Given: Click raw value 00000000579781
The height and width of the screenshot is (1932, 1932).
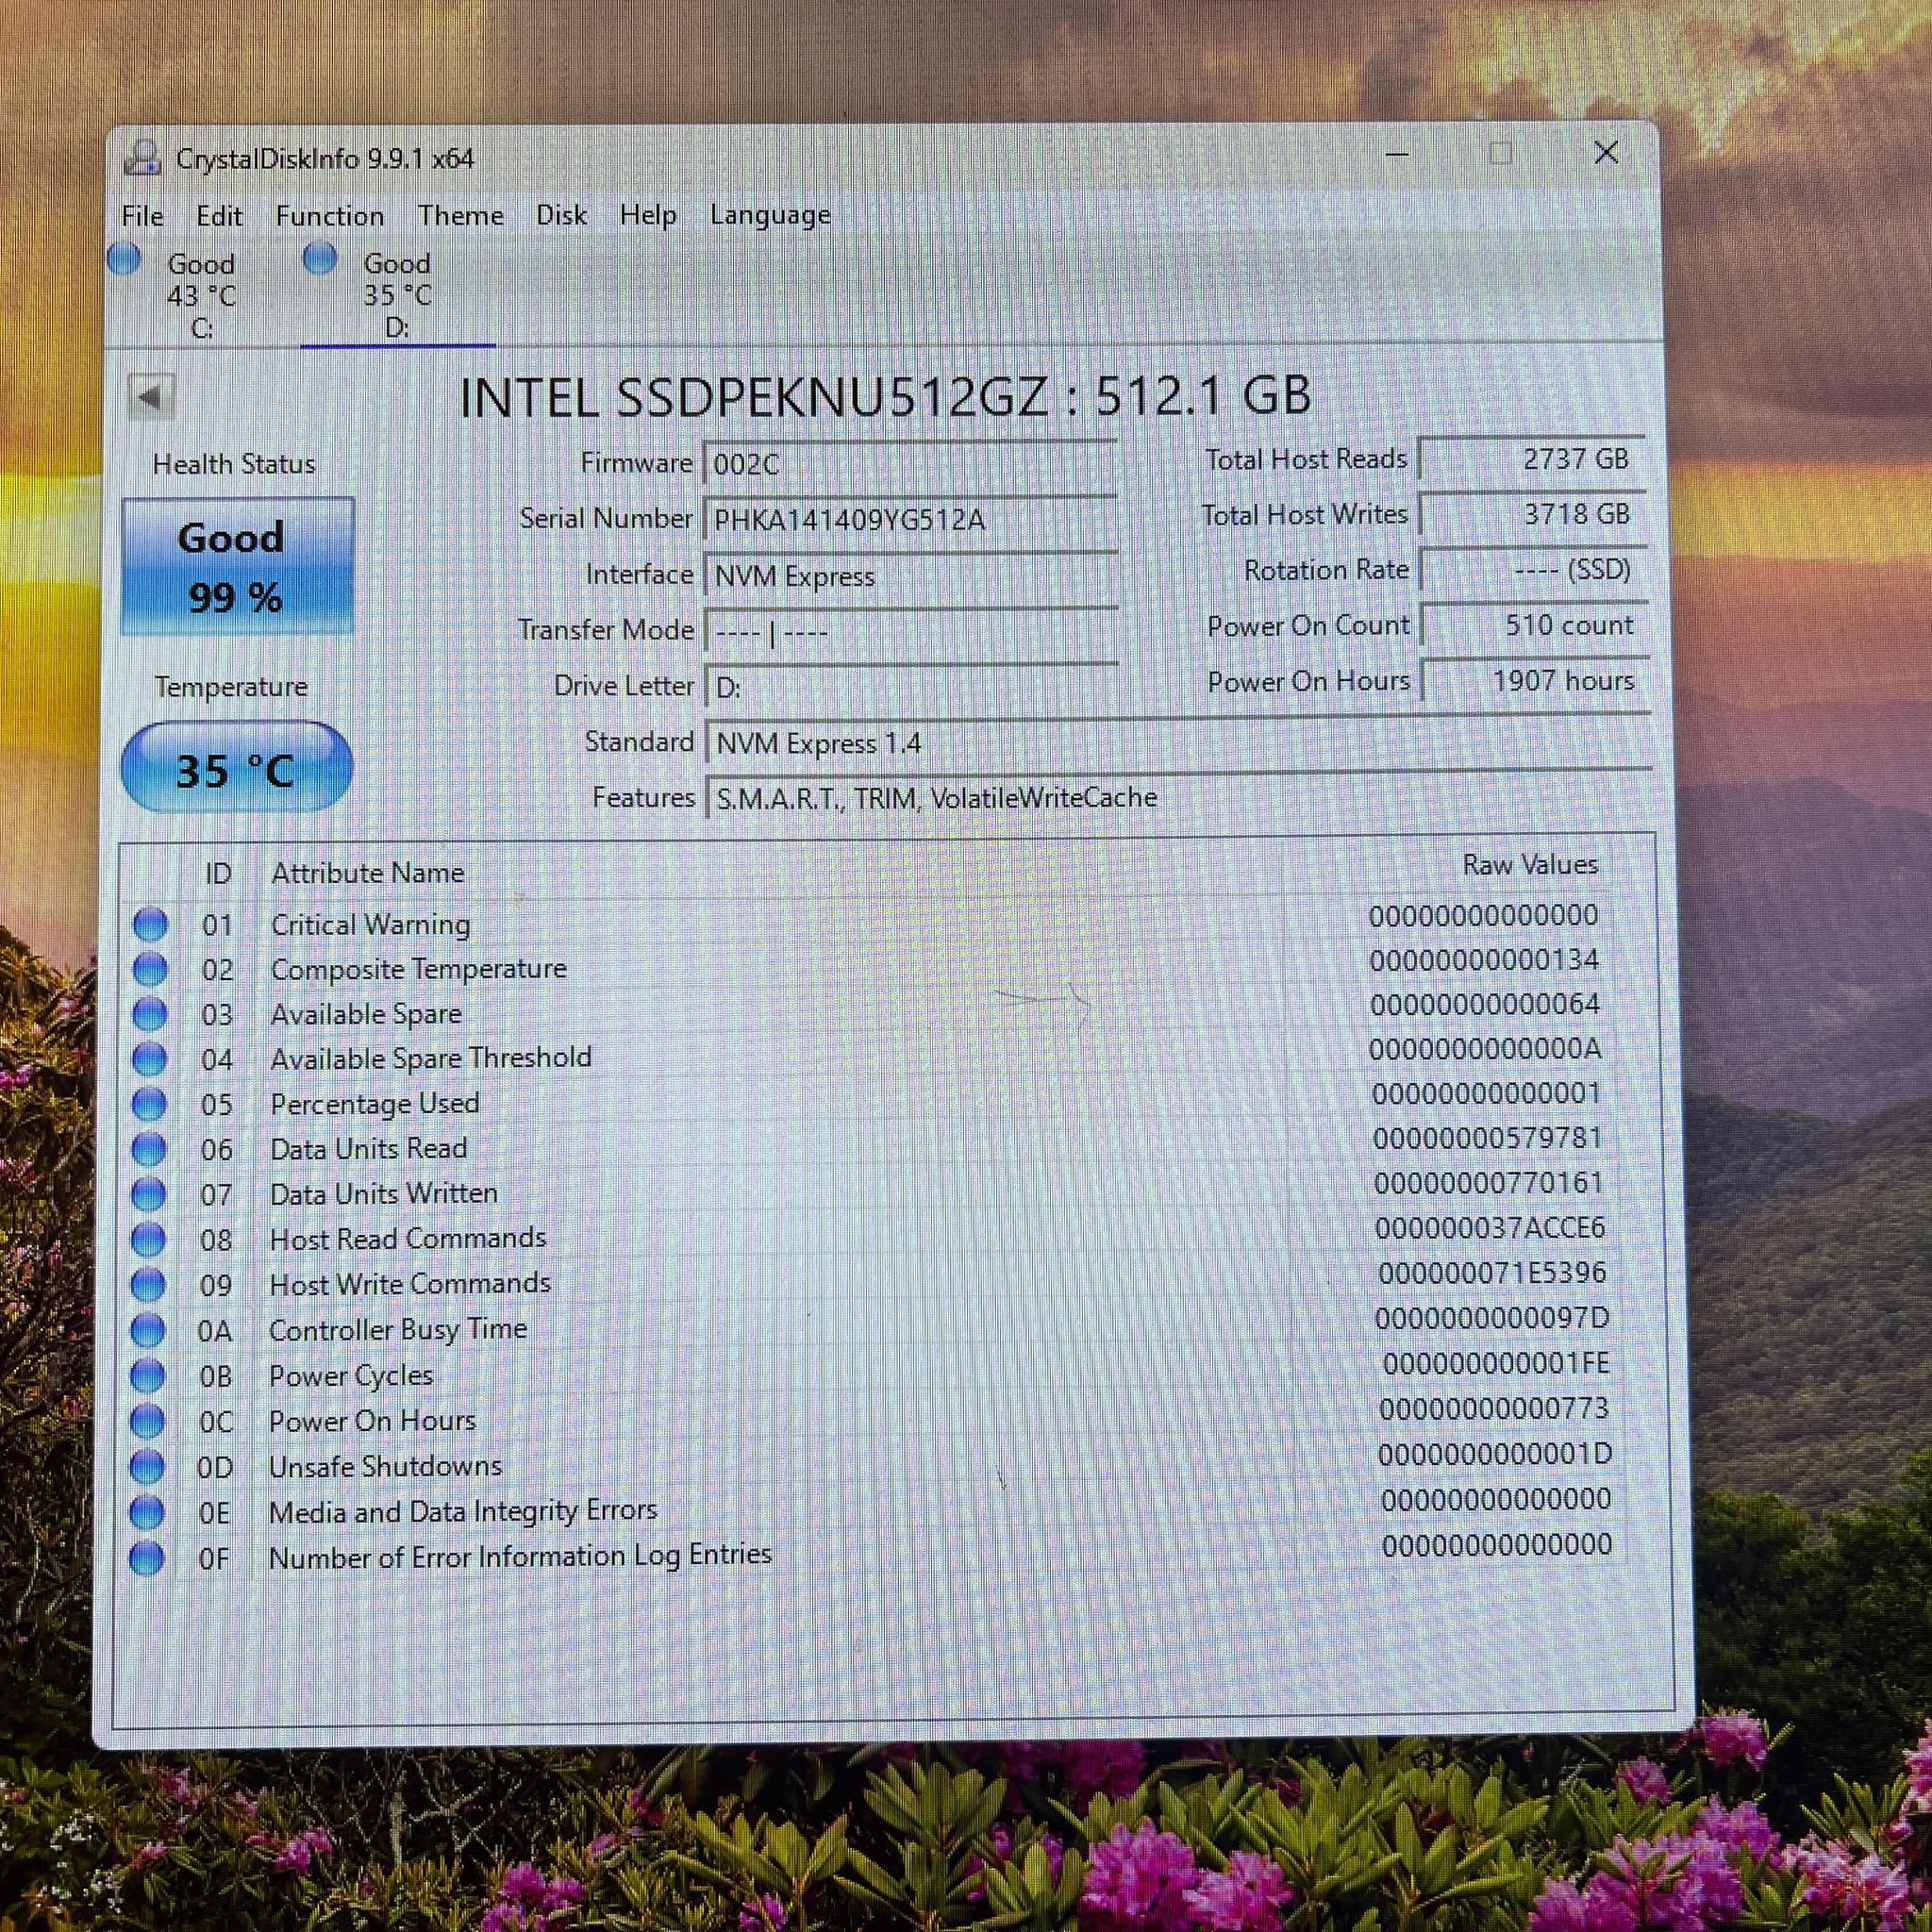Looking at the screenshot, I should 1488,1138.
